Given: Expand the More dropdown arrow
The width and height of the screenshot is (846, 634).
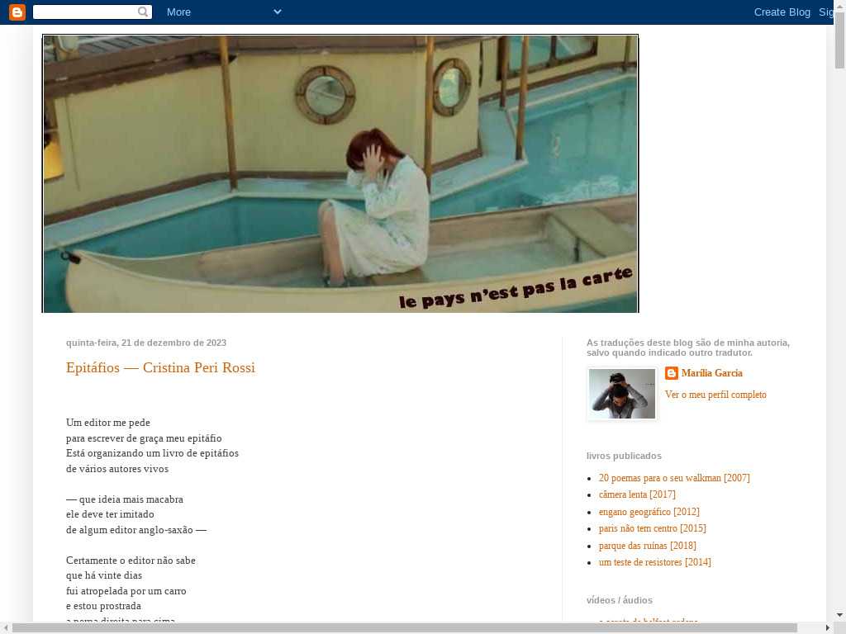Looking at the screenshot, I should point(278,12).
